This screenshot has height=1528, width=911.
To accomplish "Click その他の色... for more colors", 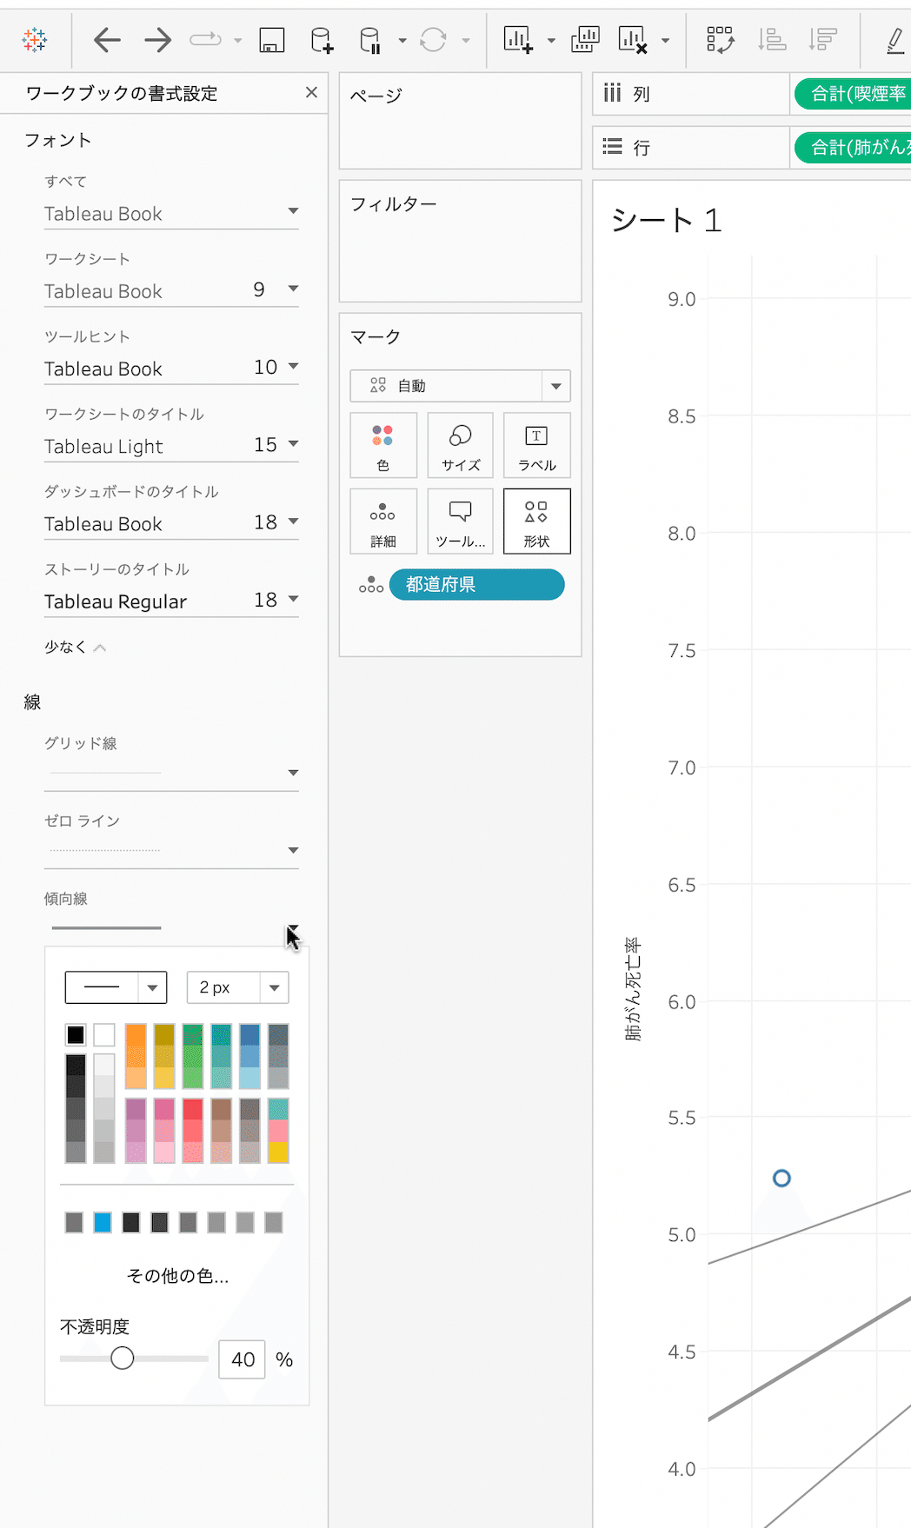I will 177,1276.
